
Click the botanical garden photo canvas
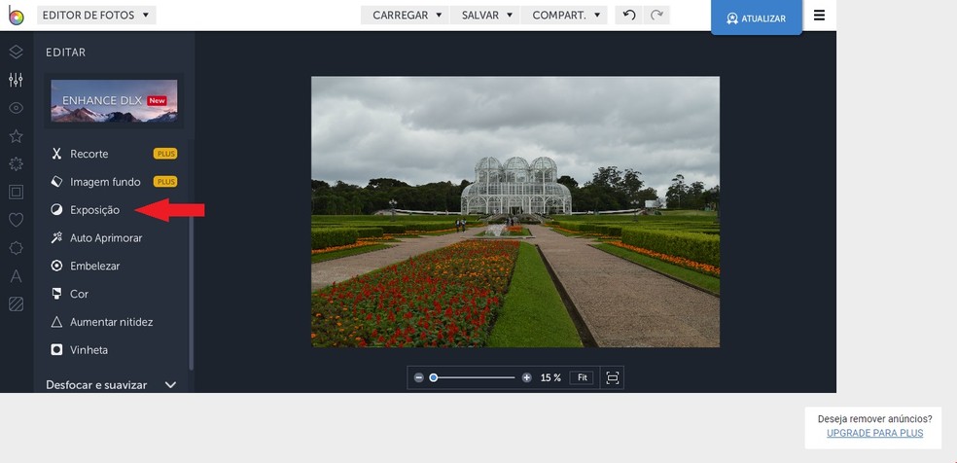pos(515,212)
